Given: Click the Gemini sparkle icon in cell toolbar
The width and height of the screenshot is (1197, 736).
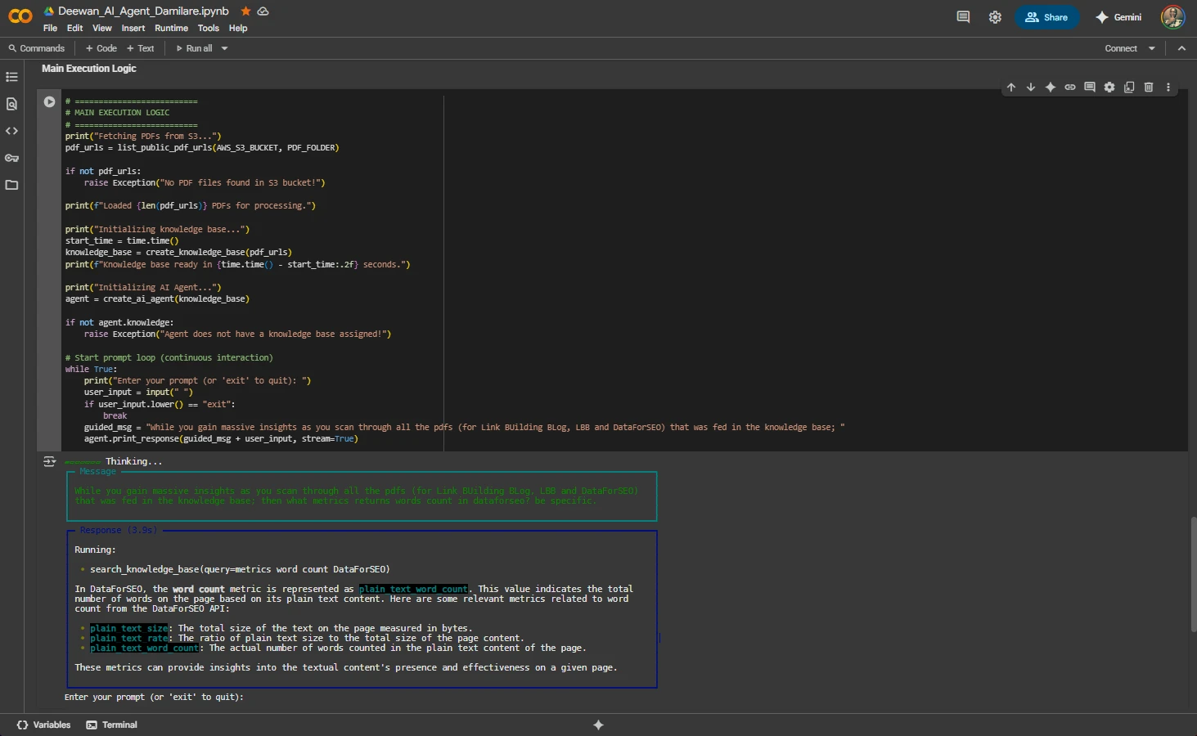Looking at the screenshot, I should [1051, 87].
